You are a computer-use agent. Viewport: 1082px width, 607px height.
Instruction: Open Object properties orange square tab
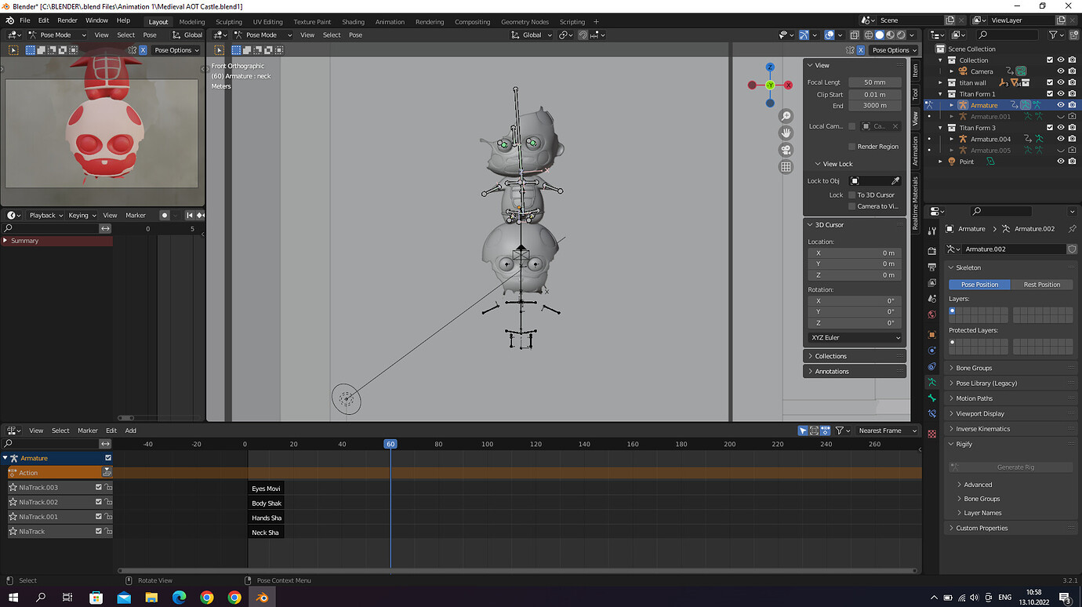932,335
